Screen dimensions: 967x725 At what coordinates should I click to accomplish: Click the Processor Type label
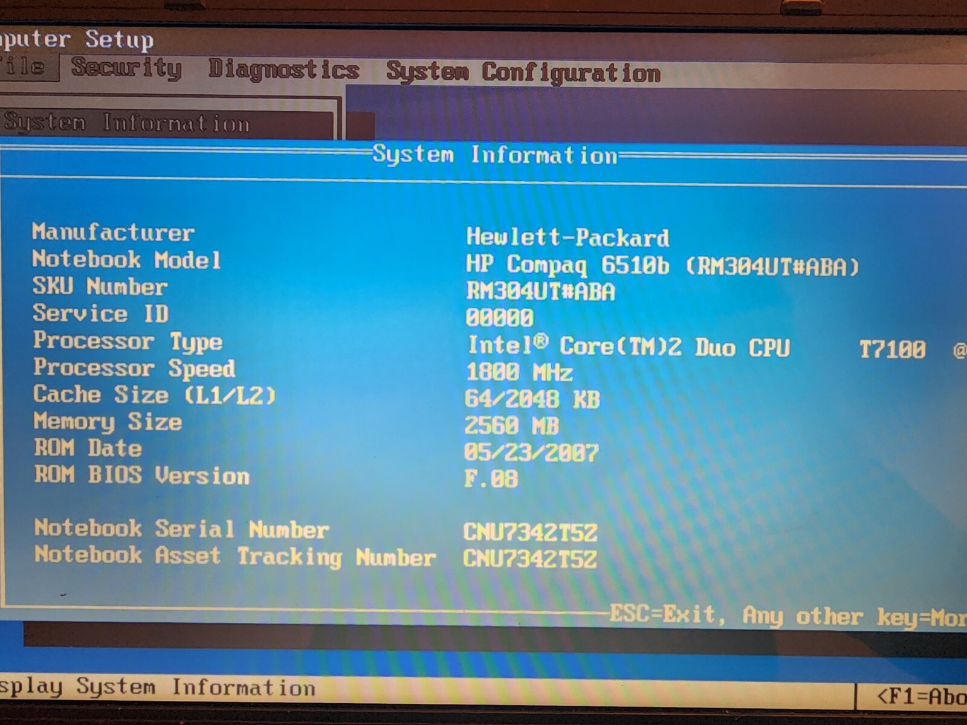click(x=128, y=341)
